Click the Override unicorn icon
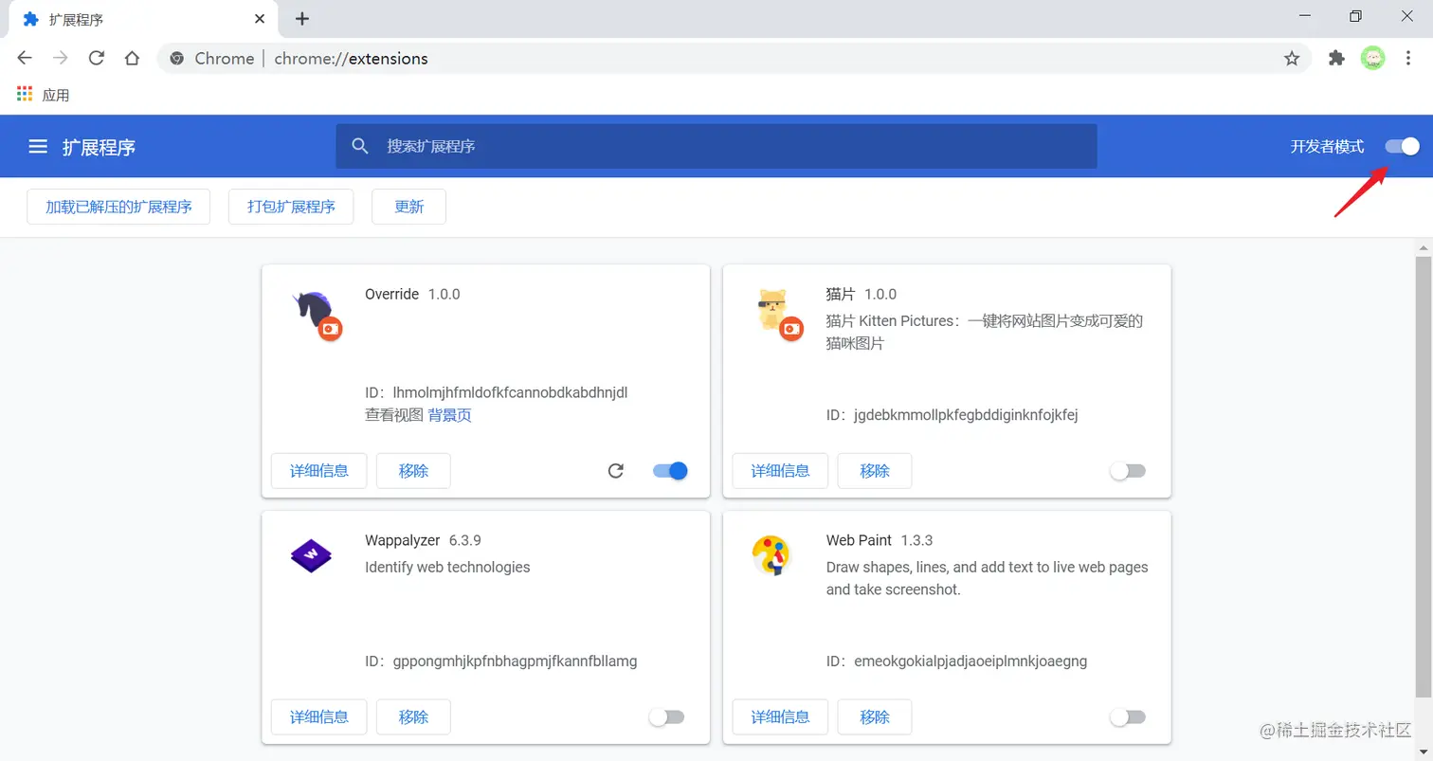The width and height of the screenshot is (1433, 761). point(317,316)
